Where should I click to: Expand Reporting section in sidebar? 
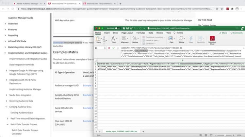click(5, 35)
